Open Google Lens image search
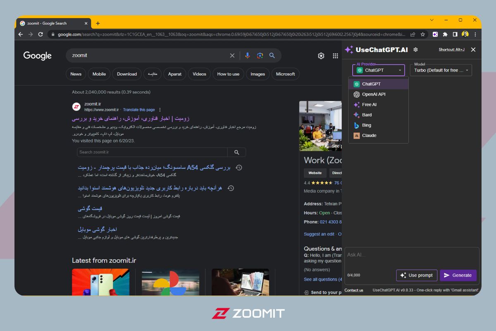Image resolution: width=496 pixels, height=331 pixels. (x=260, y=55)
